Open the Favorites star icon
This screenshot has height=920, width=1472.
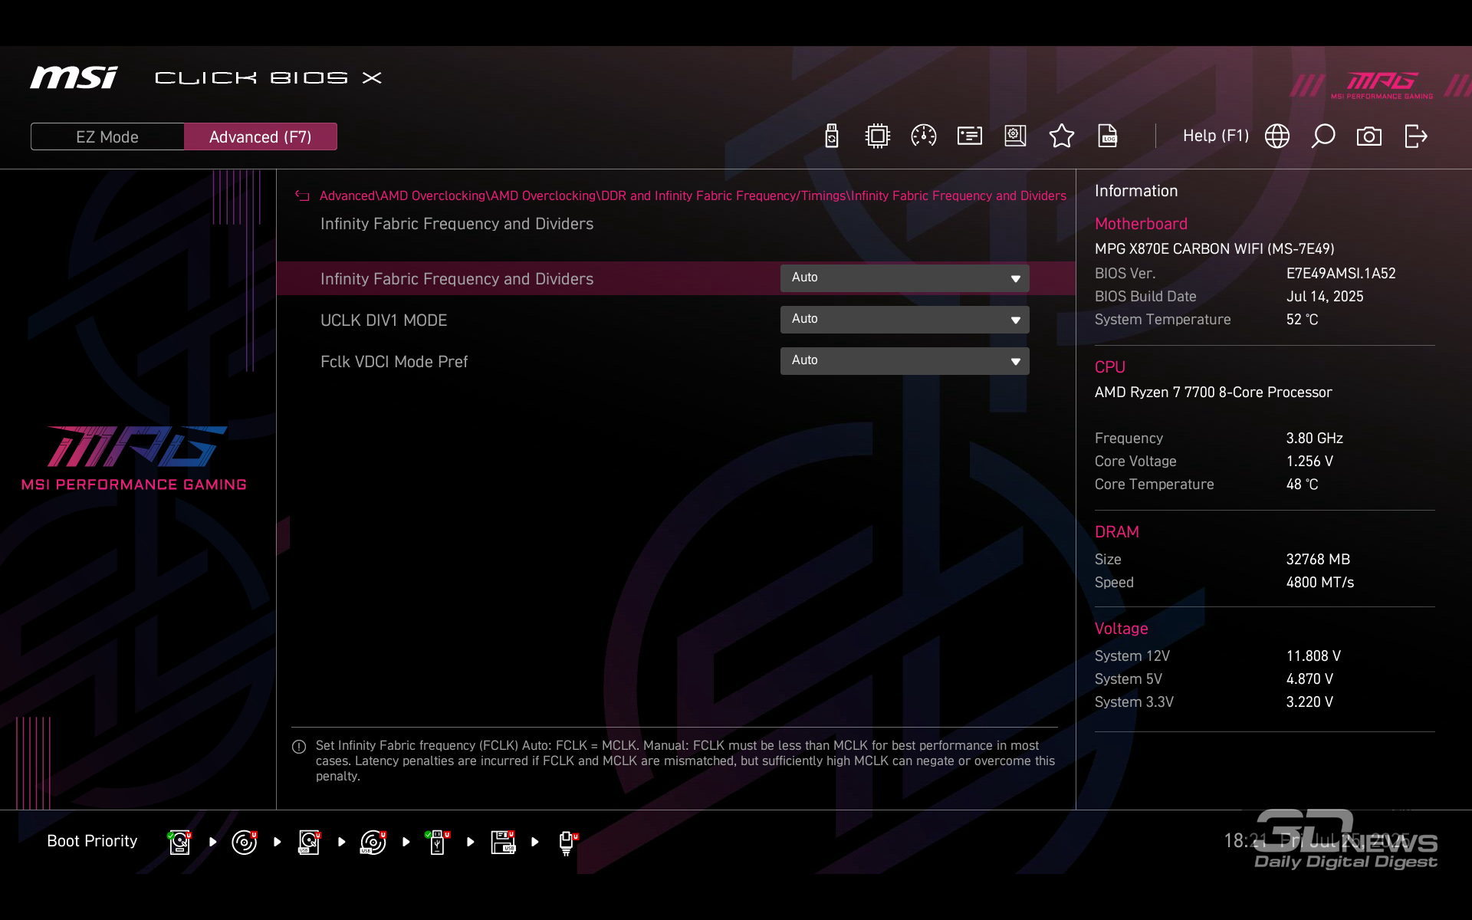pos(1062,136)
